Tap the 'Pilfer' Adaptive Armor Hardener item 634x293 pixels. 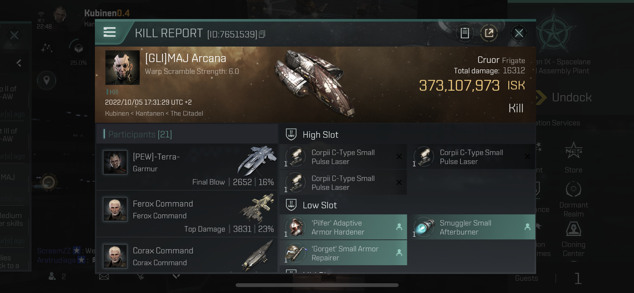coord(343,227)
